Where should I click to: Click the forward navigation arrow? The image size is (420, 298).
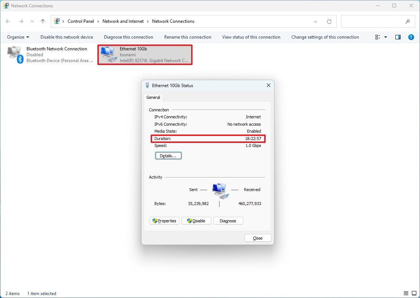click(x=20, y=21)
